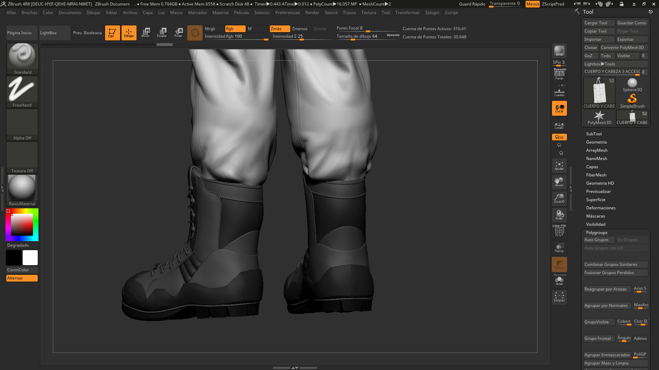Expand the NanoMesh section
This screenshot has width=659, height=370.
[597, 159]
